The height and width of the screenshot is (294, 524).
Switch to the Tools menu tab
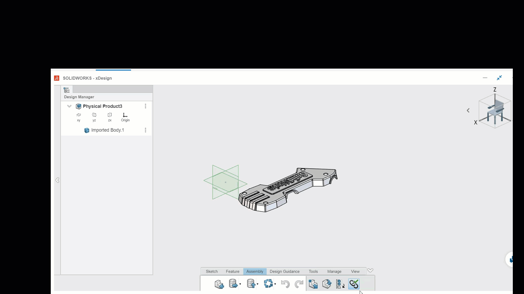point(313,271)
